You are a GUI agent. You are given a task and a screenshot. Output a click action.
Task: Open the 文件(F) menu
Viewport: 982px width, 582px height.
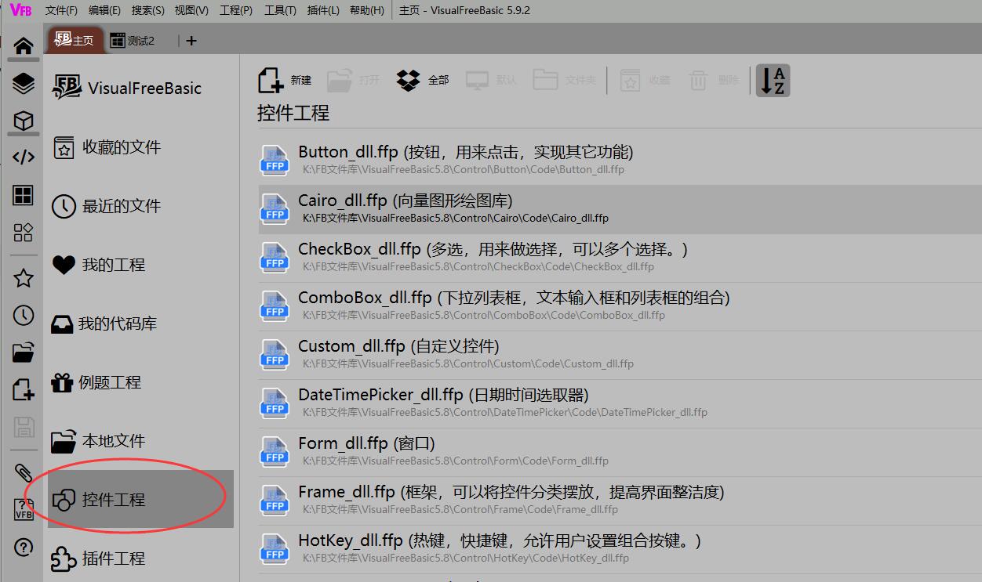(61, 10)
